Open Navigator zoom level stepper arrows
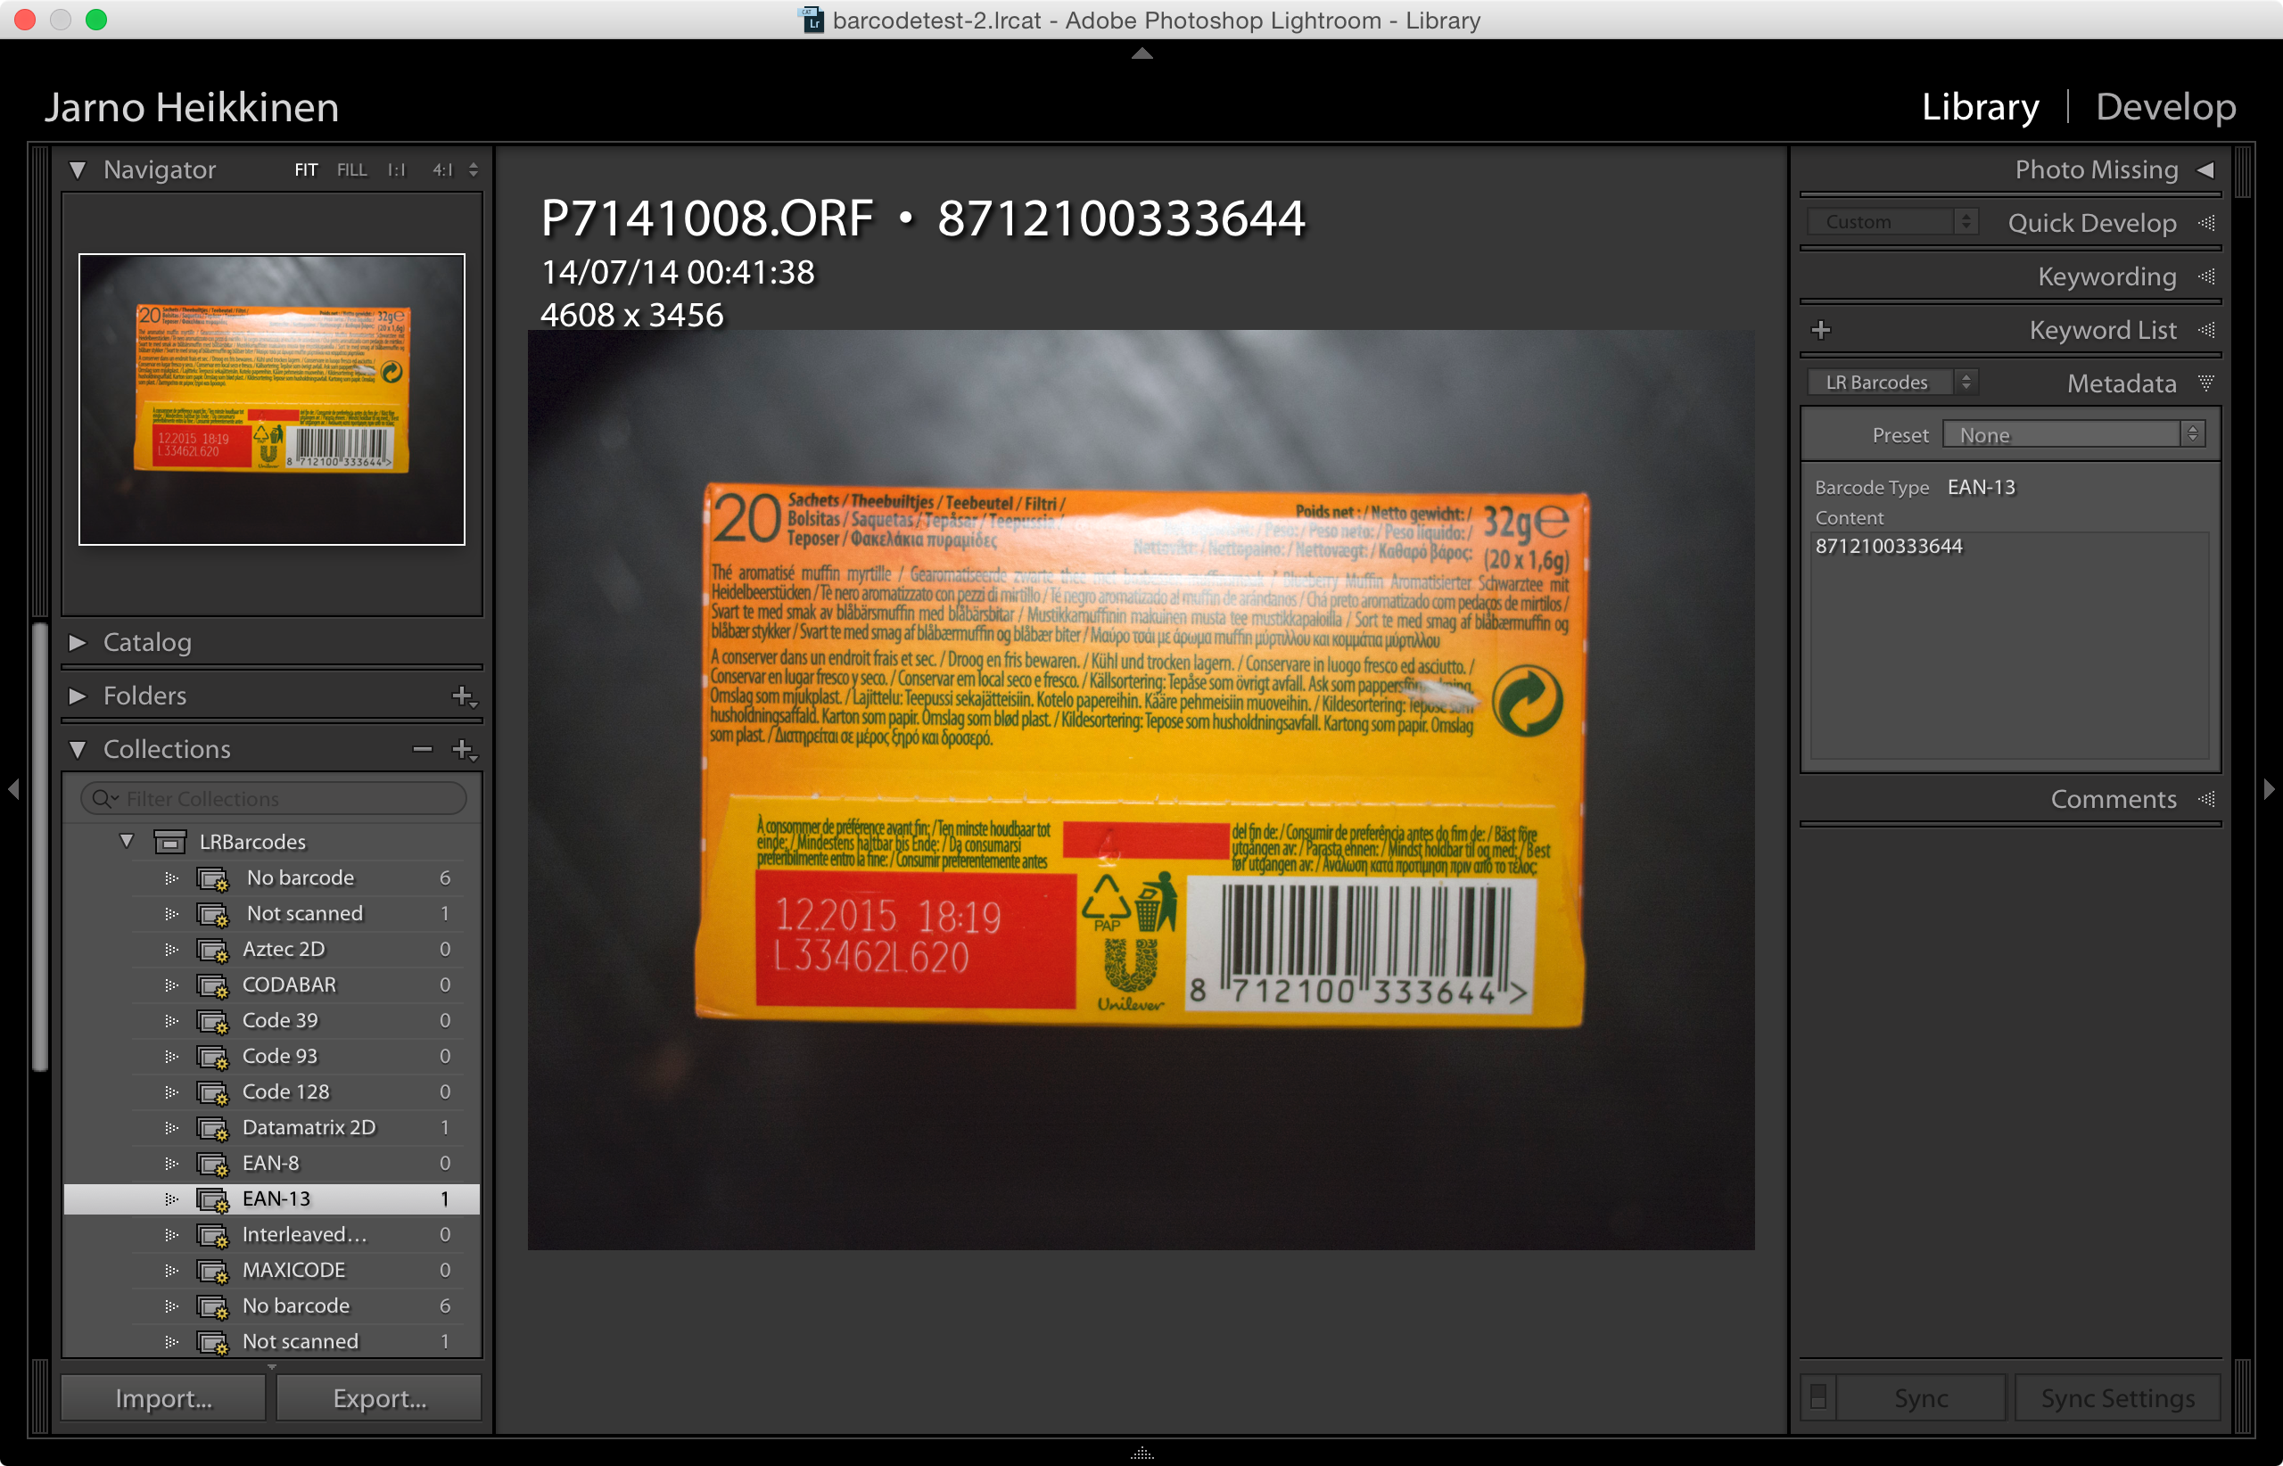 (x=474, y=170)
